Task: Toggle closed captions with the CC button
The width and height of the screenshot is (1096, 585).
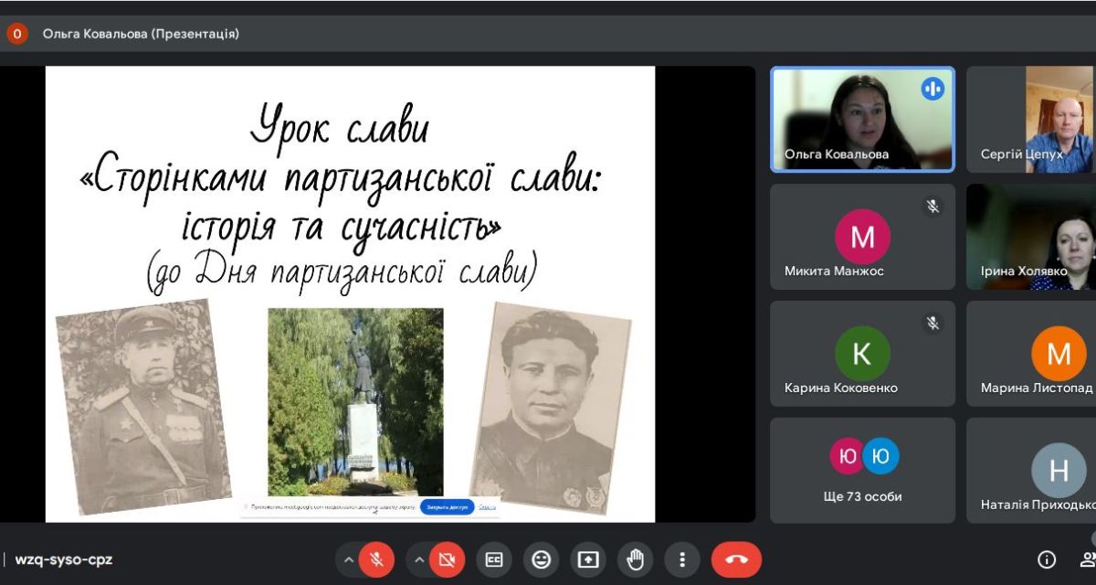Action: pyautogui.click(x=494, y=560)
